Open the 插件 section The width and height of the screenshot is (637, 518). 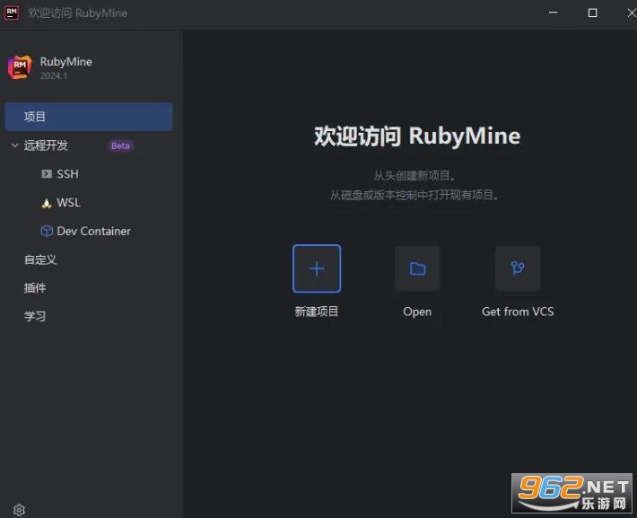[35, 288]
